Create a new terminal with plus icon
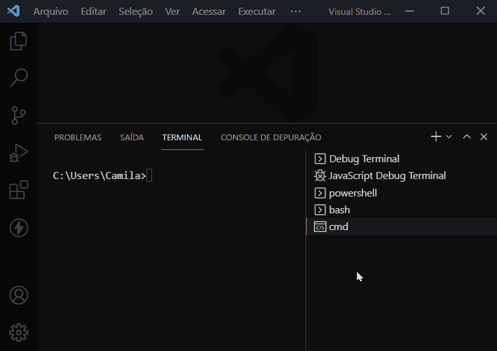This screenshot has height=351, width=497. point(436,137)
